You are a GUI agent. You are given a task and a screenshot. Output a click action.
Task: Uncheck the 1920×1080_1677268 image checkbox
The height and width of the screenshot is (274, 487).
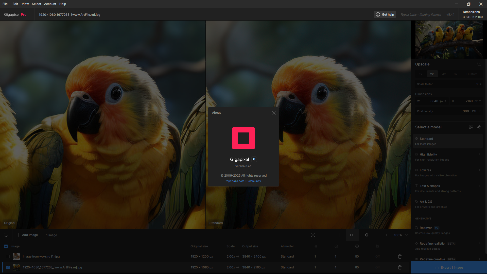click(x=8, y=267)
